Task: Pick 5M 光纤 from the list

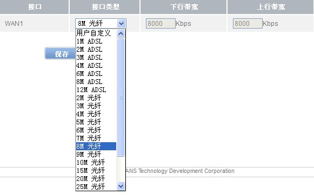Action: [x=96, y=122]
